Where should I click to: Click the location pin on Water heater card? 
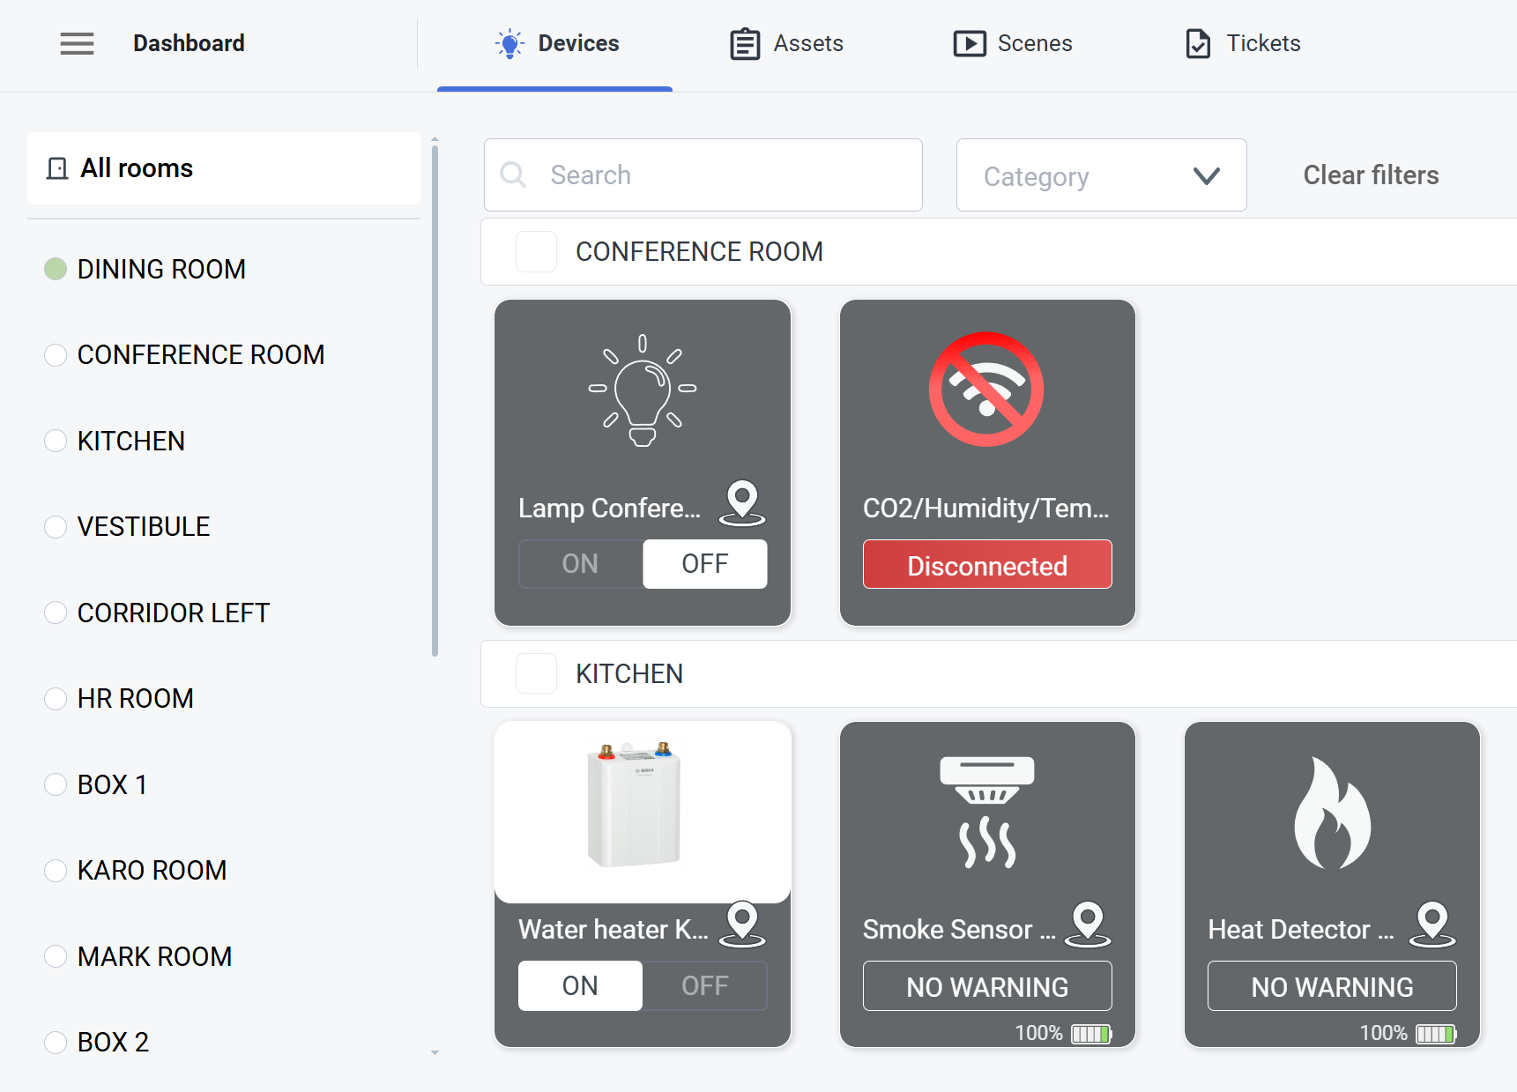(x=742, y=924)
